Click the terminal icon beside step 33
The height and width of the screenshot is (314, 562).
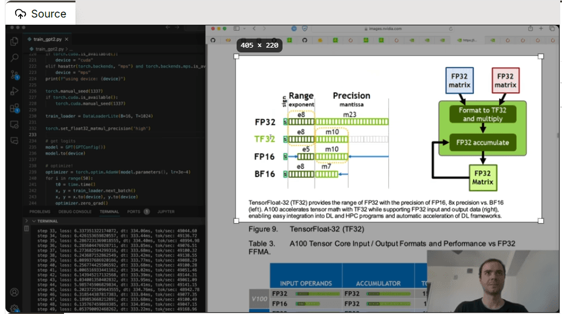[x=27, y=229]
